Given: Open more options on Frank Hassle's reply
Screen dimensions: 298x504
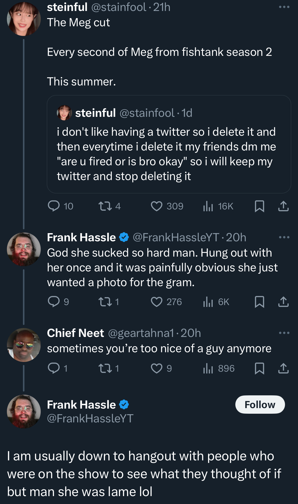Looking at the screenshot, I should (x=284, y=237).
